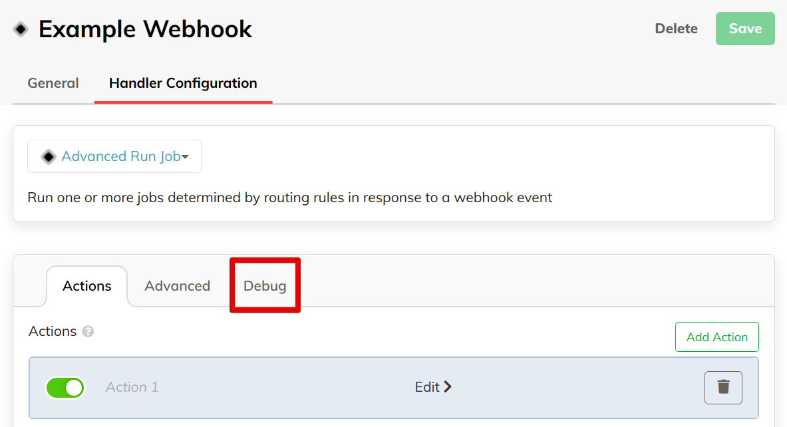The height and width of the screenshot is (427, 787).
Task: Click the Add Action button
Action: coord(716,337)
